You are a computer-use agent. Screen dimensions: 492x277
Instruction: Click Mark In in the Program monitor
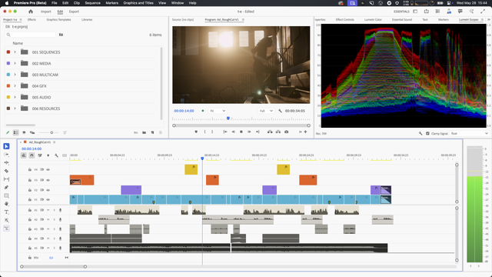(x=204, y=132)
